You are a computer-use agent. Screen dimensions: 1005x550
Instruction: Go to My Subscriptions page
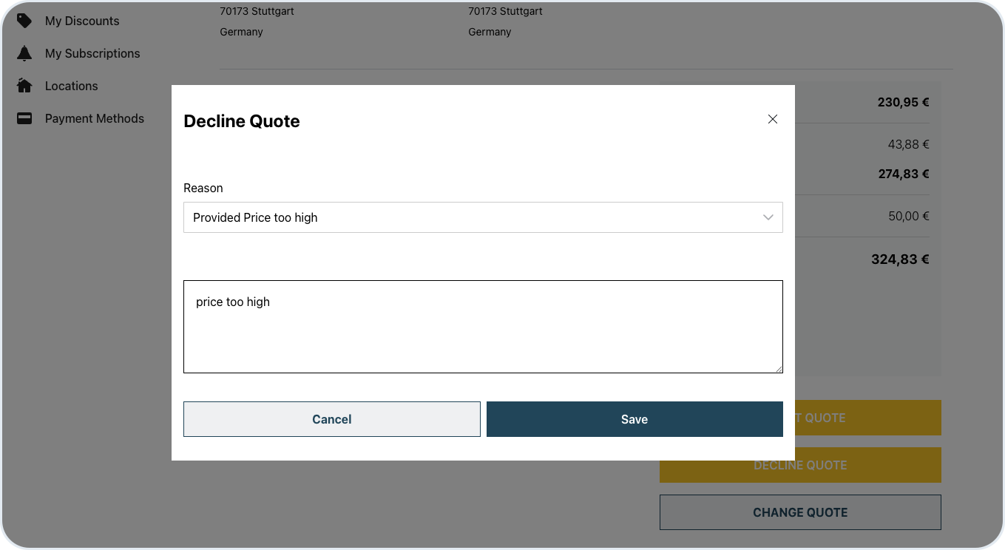coord(92,53)
